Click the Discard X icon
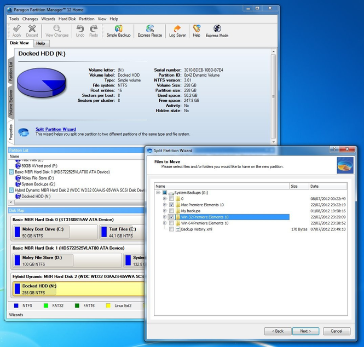This screenshot has height=347, width=364. tap(32, 28)
